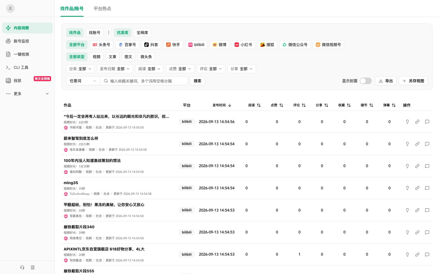Open the headset support icon
Image resolution: width=439 pixels, height=274 pixels.
pyautogui.click(x=22, y=267)
